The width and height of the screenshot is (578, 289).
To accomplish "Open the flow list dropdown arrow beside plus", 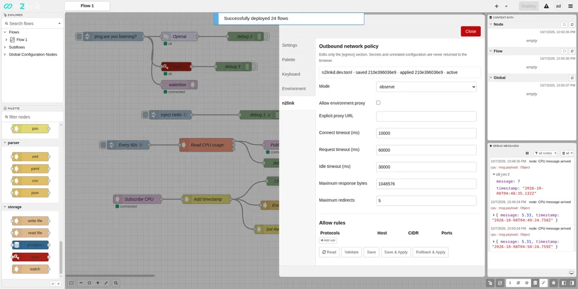I will point(506,6).
